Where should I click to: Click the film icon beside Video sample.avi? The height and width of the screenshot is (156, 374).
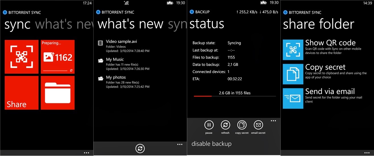tap(100, 43)
